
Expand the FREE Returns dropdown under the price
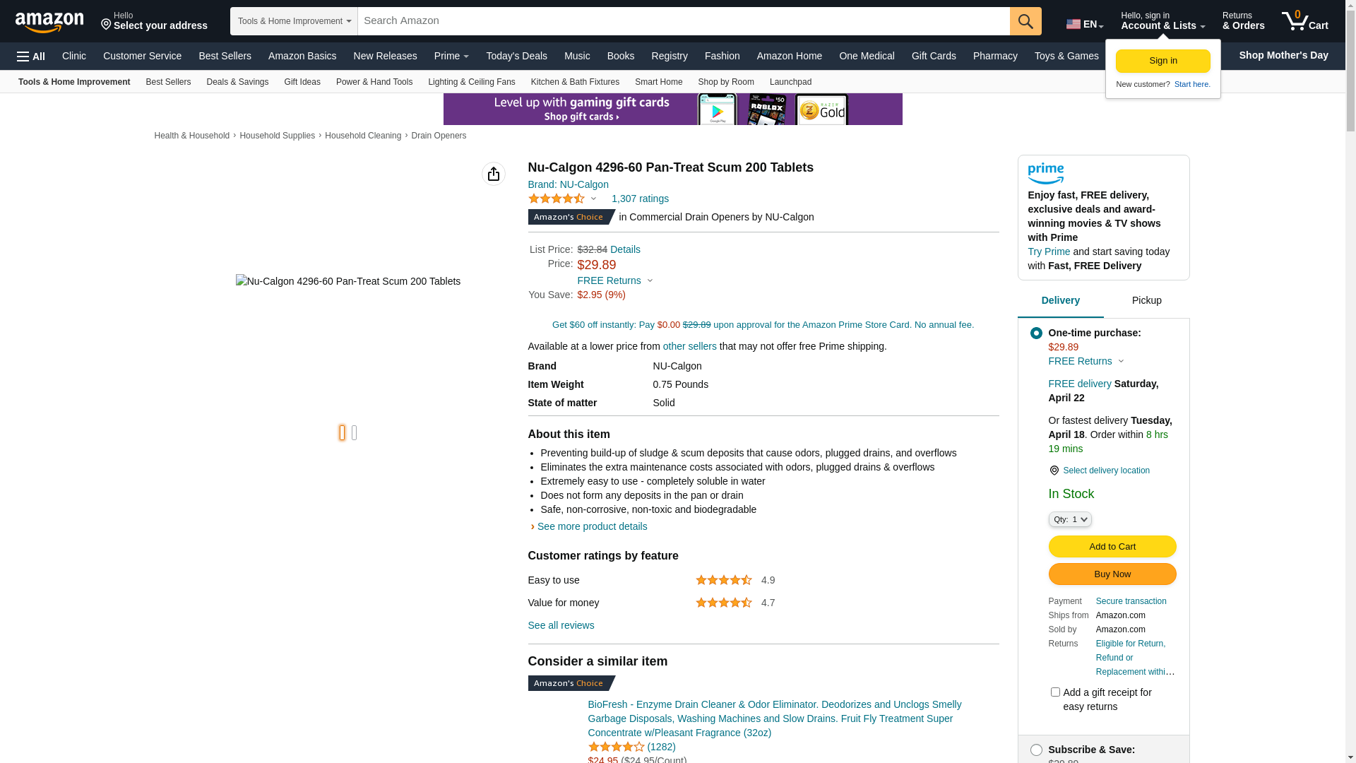click(x=615, y=280)
